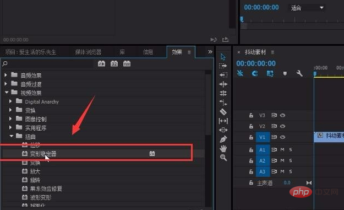
Task: Select the Track Select Forward tool
Action: [x=223, y=66]
